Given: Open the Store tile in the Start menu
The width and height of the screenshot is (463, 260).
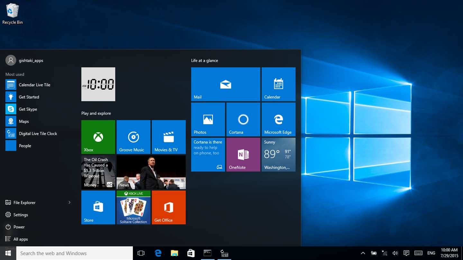Looking at the screenshot, I should click(x=98, y=207).
